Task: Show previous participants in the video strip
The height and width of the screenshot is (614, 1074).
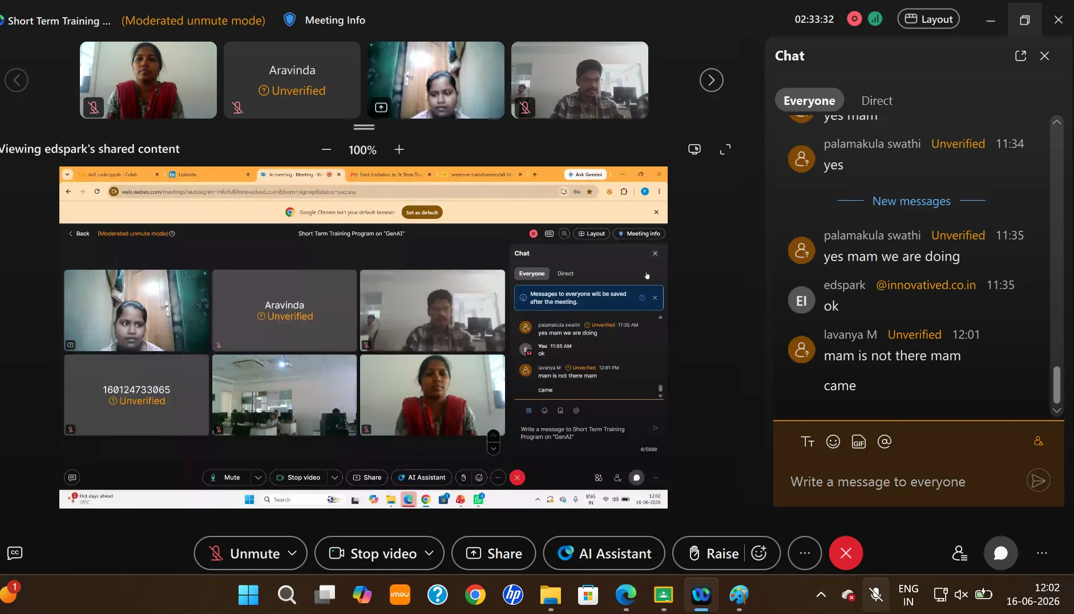Action: click(x=17, y=80)
